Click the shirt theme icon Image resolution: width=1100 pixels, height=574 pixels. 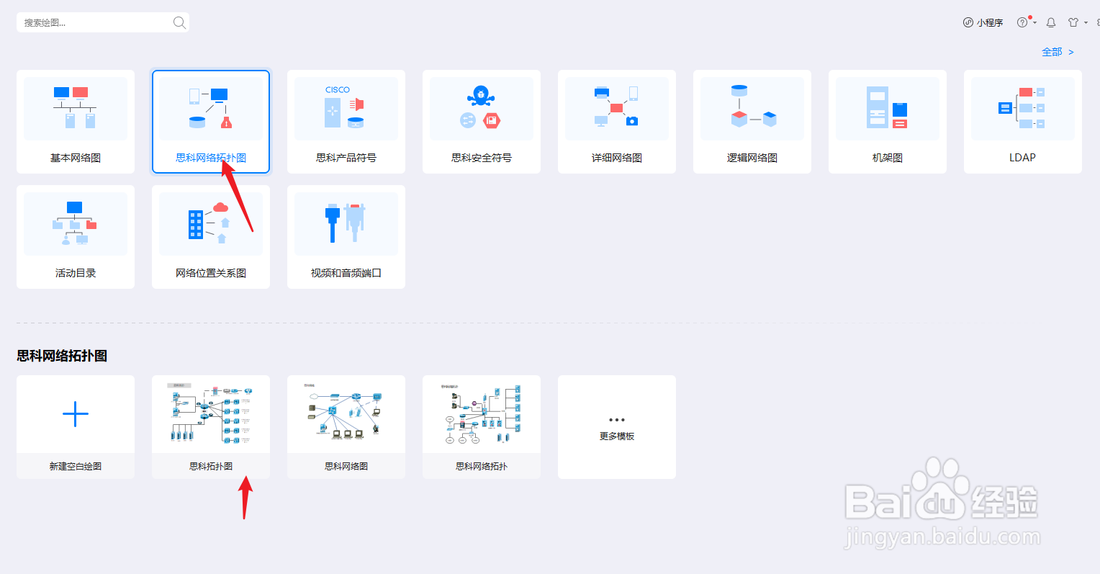(1073, 22)
